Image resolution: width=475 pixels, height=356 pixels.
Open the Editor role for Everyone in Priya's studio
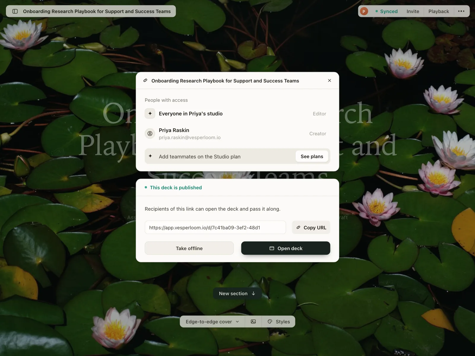pos(319,114)
